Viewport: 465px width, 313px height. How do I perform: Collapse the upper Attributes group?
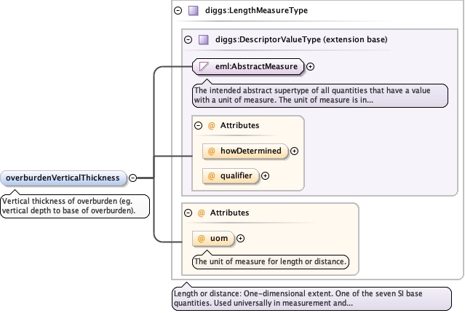coord(198,125)
